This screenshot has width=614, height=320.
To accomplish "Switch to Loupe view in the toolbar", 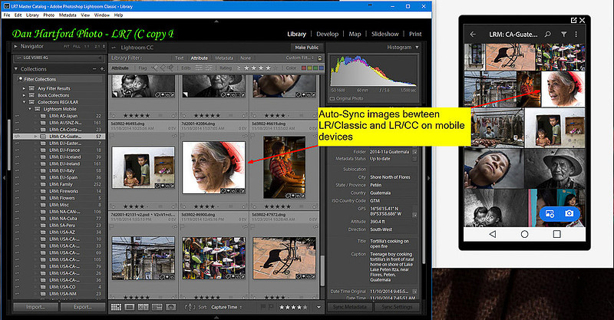I will [130, 307].
